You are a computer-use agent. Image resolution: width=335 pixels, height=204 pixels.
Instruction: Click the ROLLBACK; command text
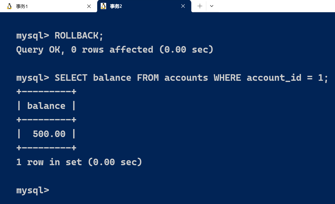[79, 35]
